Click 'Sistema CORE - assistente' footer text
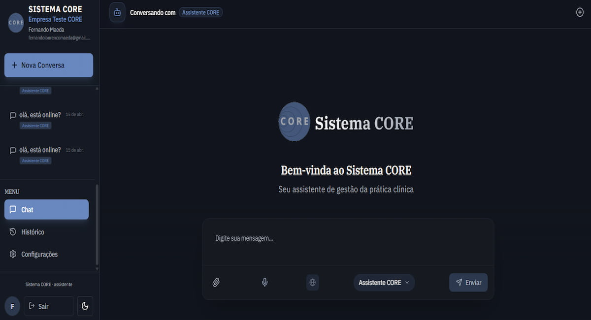Screen dimensions: 591x320 tap(49, 285)
